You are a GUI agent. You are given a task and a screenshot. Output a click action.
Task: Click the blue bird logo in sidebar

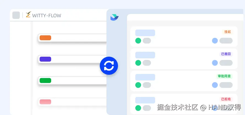[x=115, y=17]
